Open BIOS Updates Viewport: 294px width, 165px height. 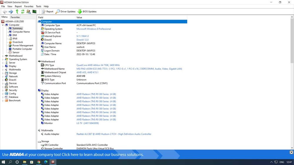(x=87, y=12)
